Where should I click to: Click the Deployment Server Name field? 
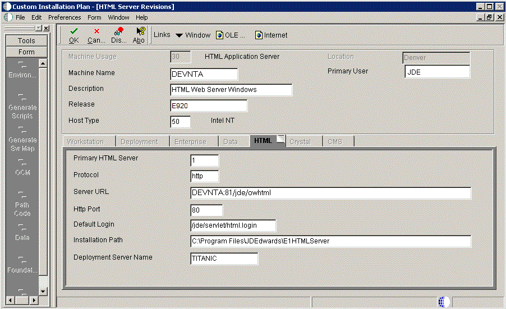click(x=224, y=259)
